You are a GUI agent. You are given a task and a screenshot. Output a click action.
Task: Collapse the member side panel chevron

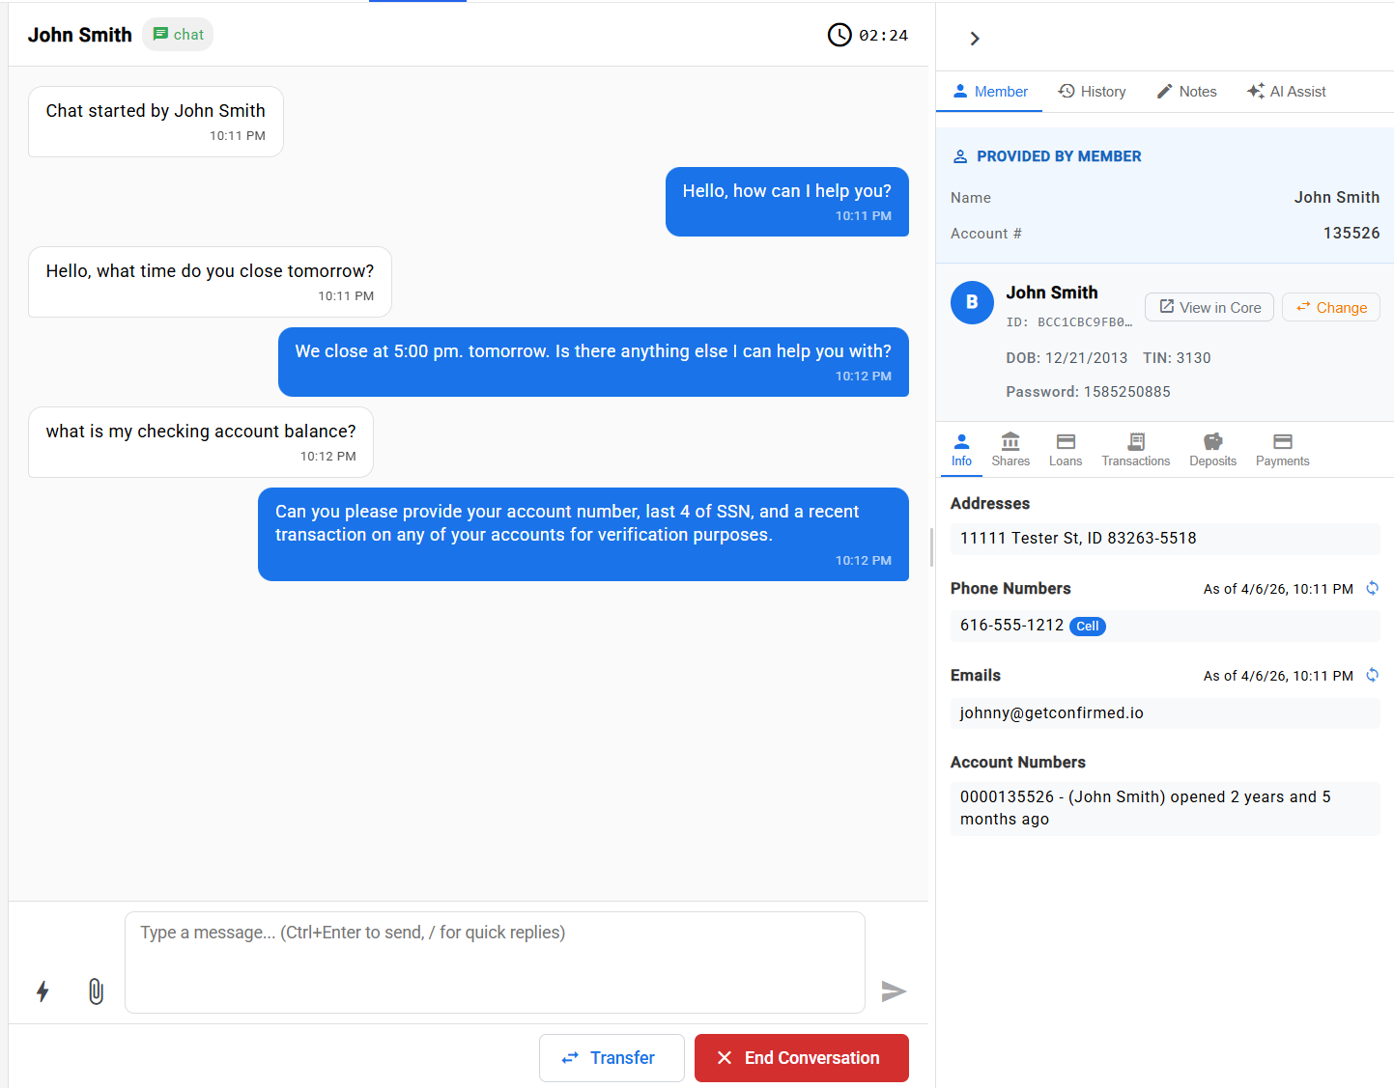tap(975, 39)
